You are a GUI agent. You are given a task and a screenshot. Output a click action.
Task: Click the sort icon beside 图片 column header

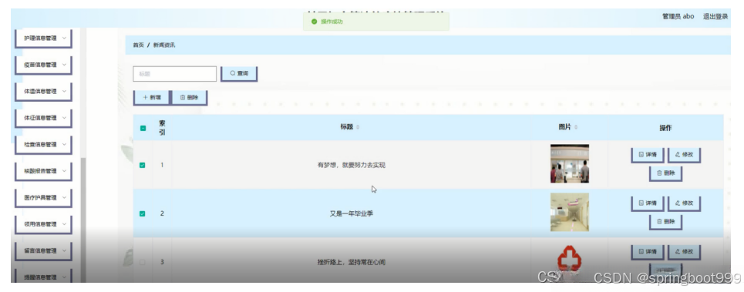point(576,127)
